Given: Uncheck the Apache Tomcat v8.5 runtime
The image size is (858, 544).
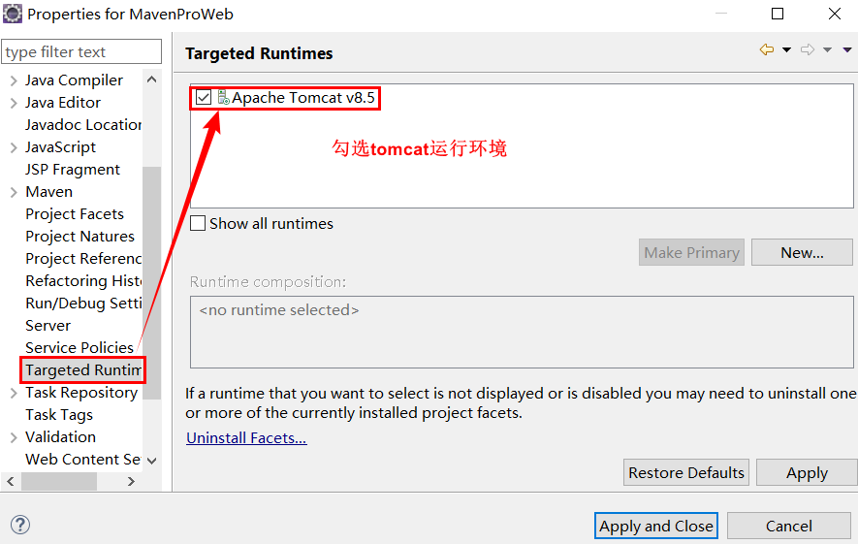Looking at the screenshot, I should click(x=204, y=97).
